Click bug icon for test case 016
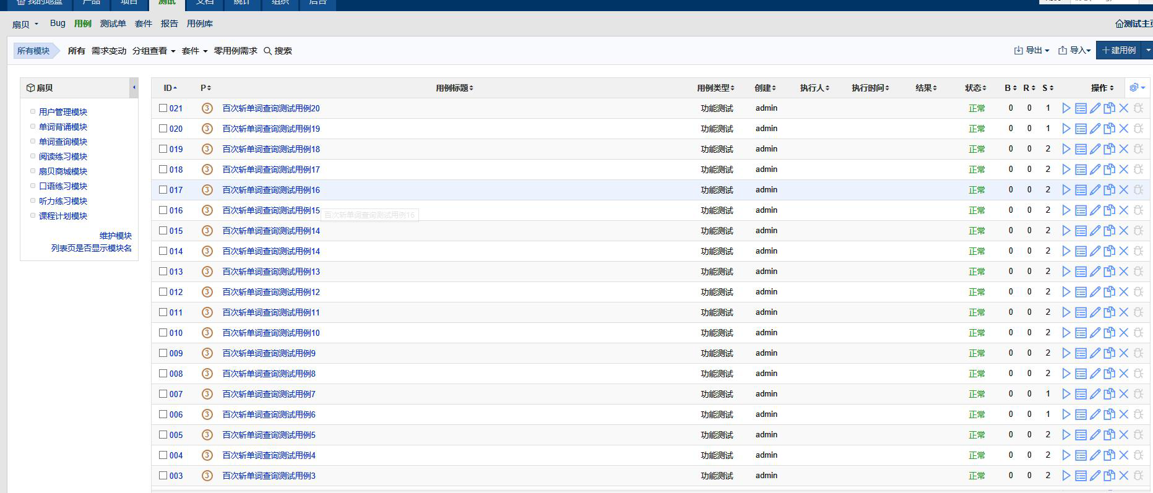1153x493 pixels. tap(1138, 210)
